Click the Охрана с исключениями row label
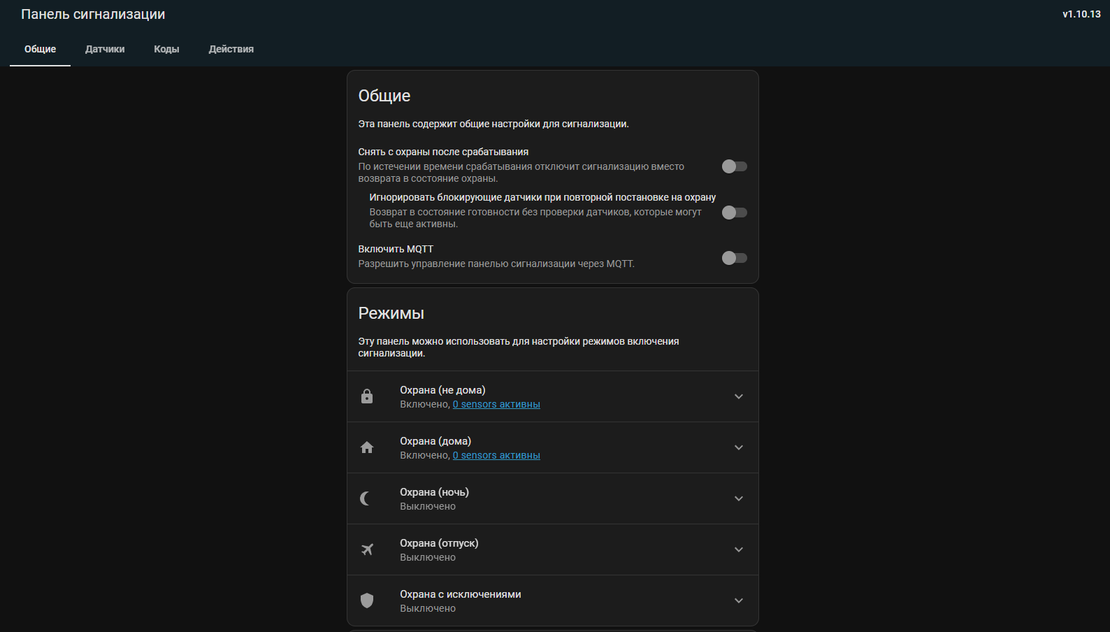The height and width of the screenshot is (632, 1110). (x=461, y=594)
